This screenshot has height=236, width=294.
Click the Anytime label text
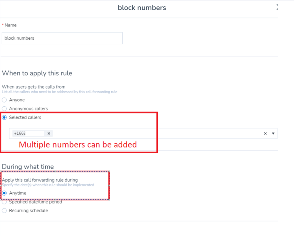tap(18, 193)
